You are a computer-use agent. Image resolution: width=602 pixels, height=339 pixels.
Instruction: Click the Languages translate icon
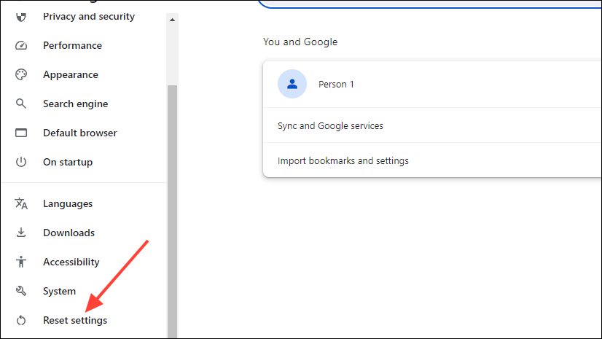click(x=21, y=203)
